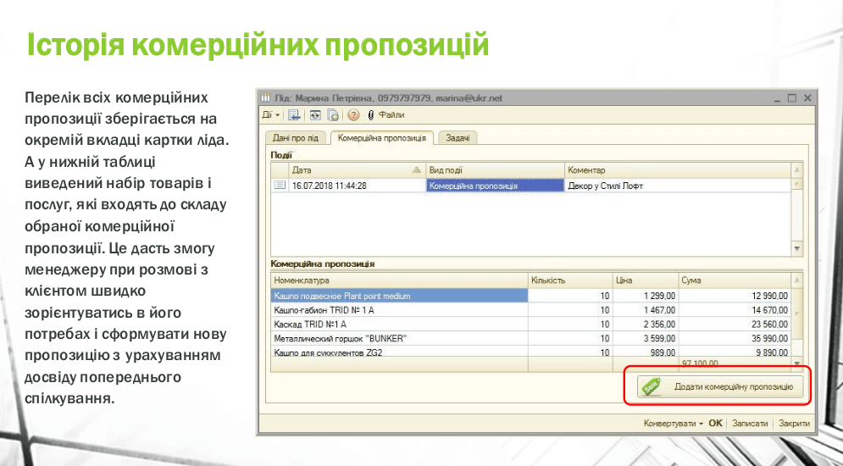Image resolution: width=843 pixels, height=466 pixels.
Task: Click the row icon of 16.07.2018 event
Action: [x=280, y=186]
